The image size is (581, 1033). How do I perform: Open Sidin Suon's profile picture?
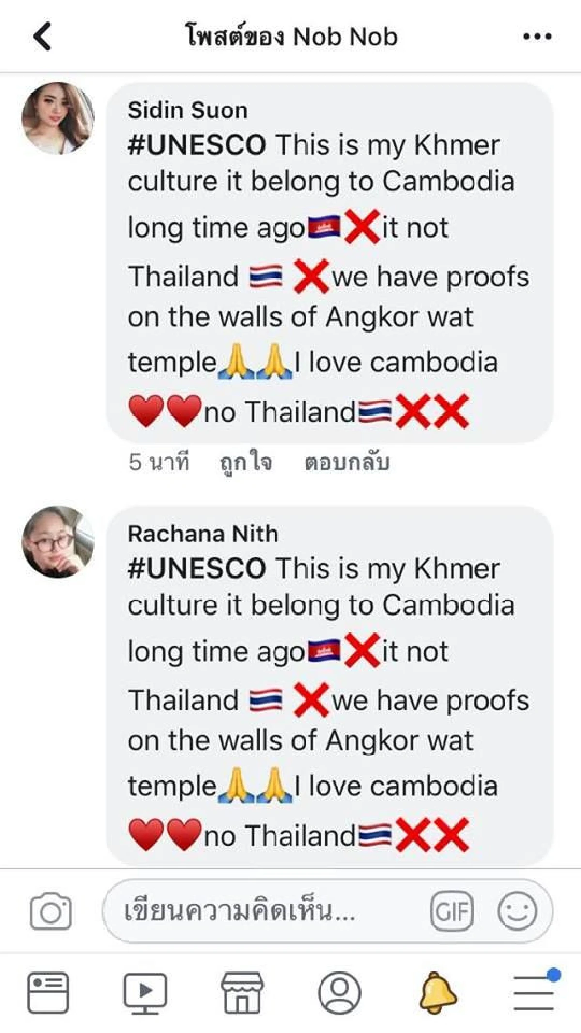[57, 118]
